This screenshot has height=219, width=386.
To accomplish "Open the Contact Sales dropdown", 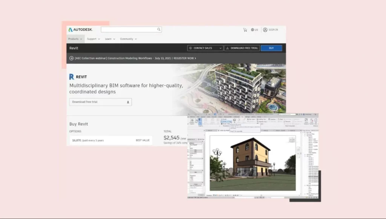I will coord(205,48).
